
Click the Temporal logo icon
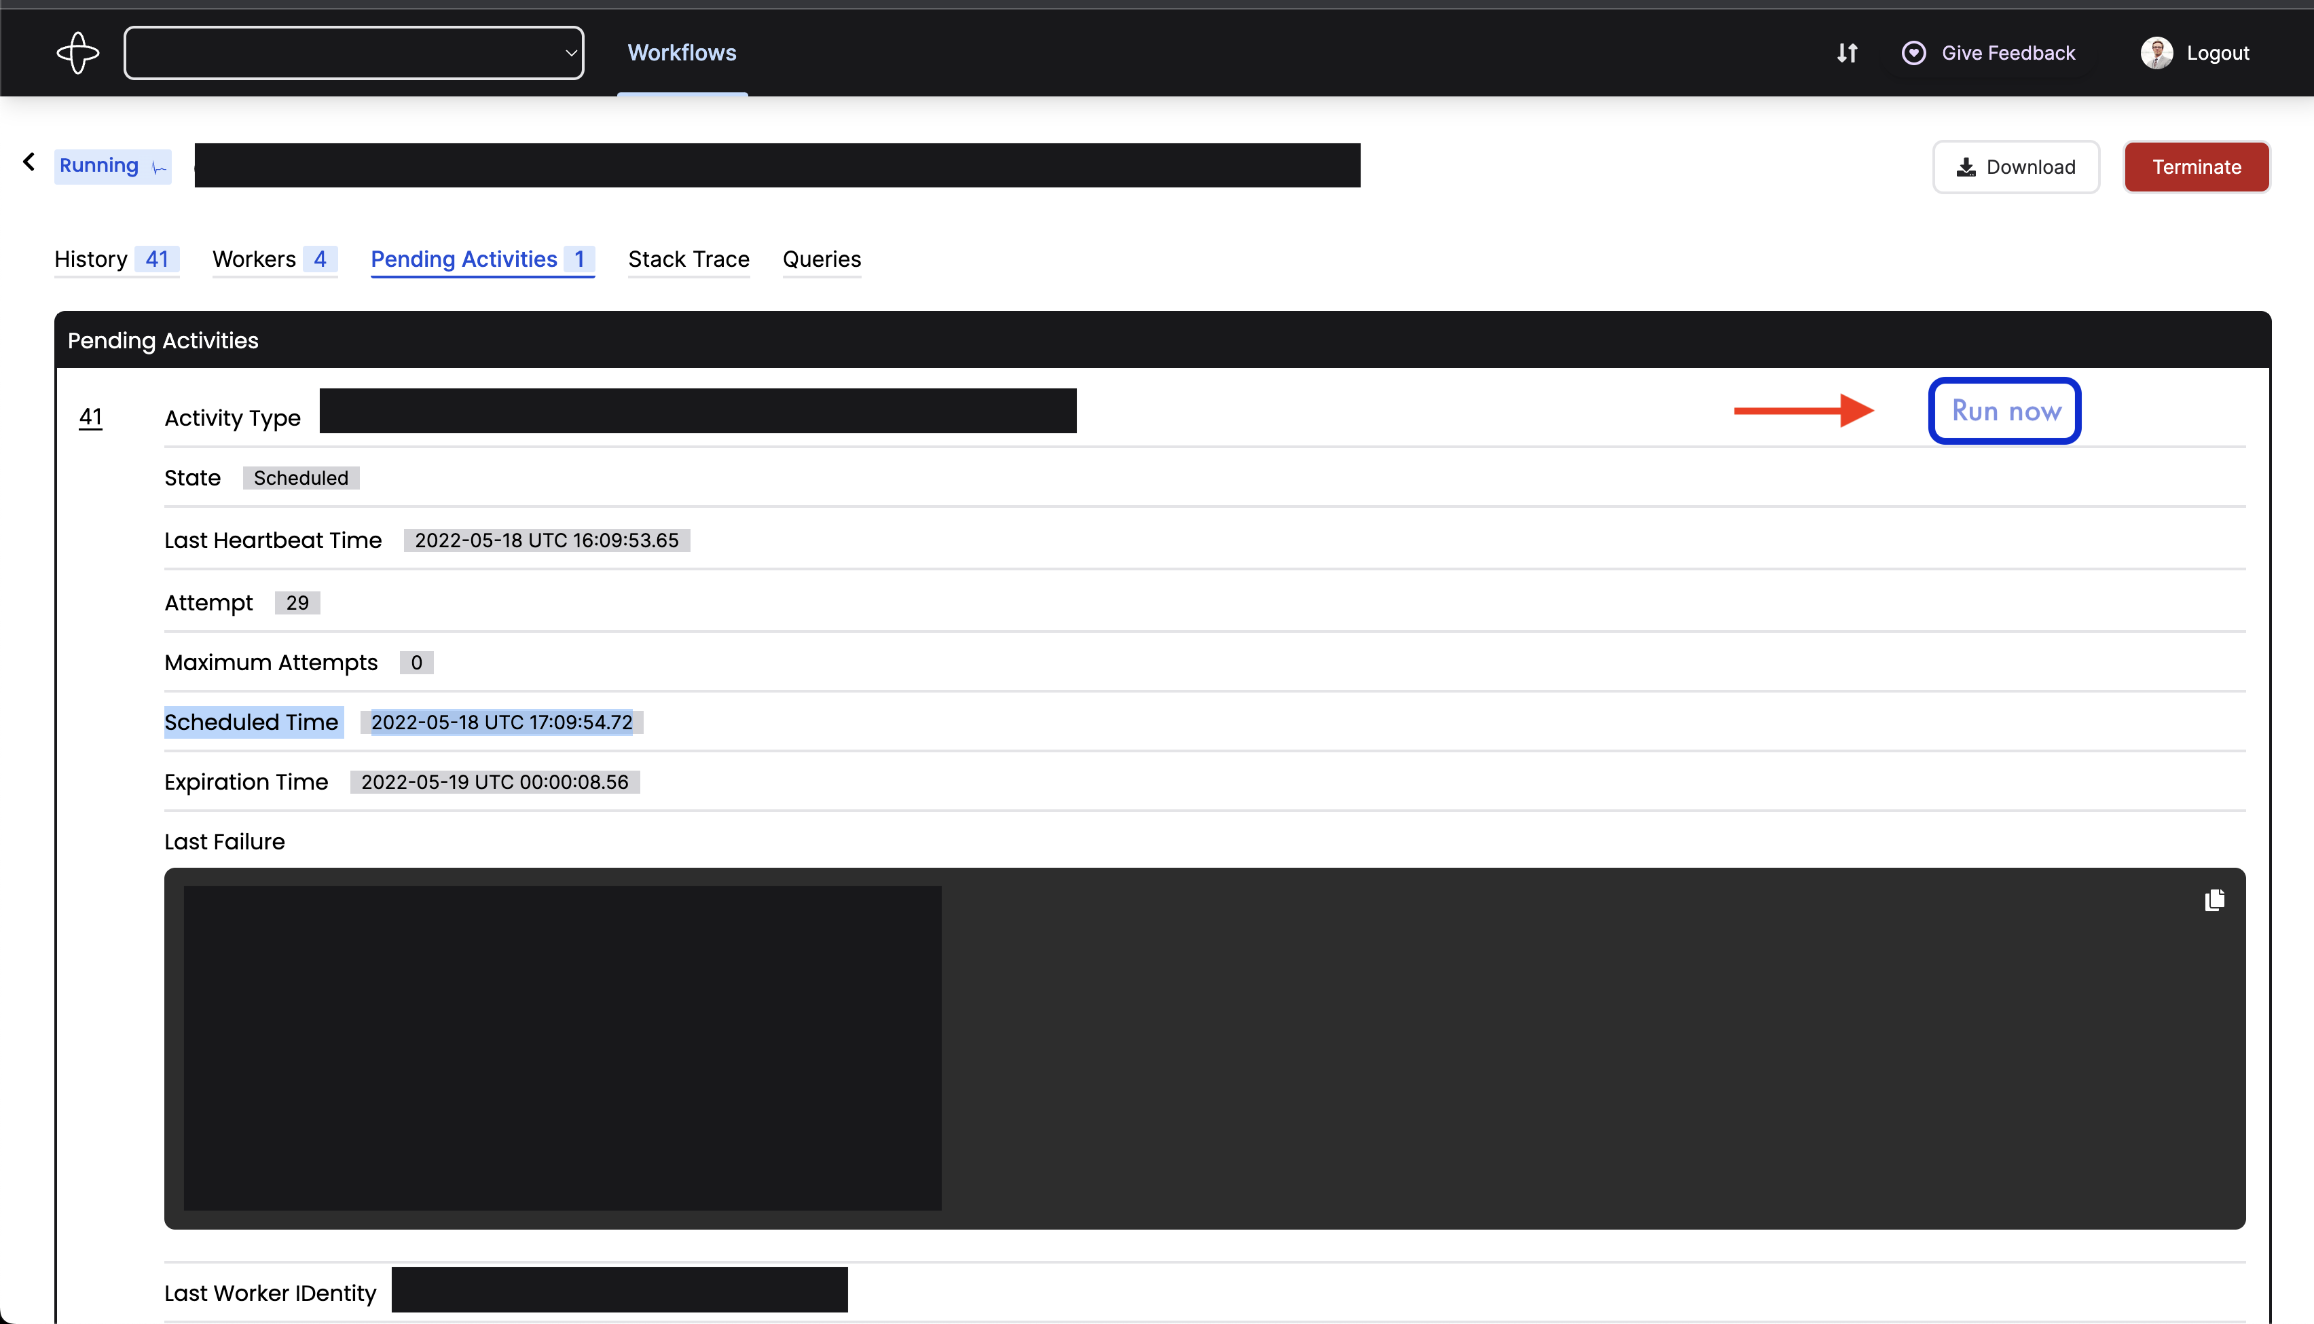coord(78,52)
